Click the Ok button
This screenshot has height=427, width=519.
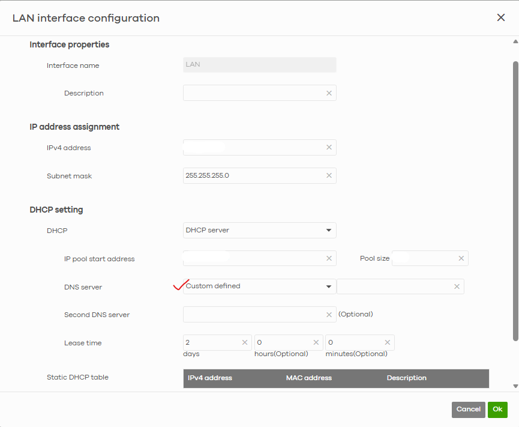coord(497,410)
